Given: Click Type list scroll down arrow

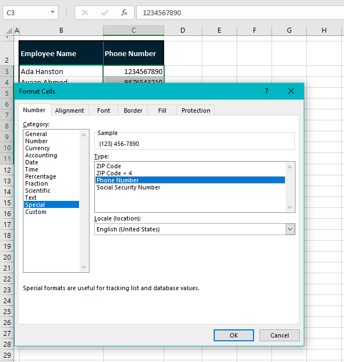Looking at the screenshot, I should pos(289,207).
